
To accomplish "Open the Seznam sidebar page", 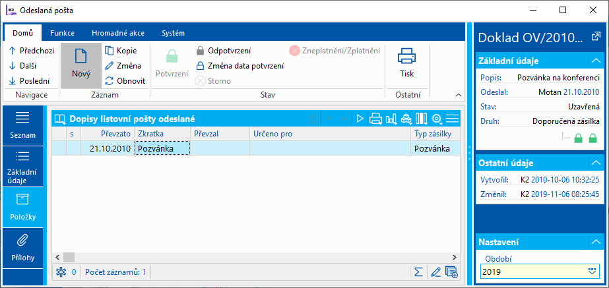I will 22,126.
